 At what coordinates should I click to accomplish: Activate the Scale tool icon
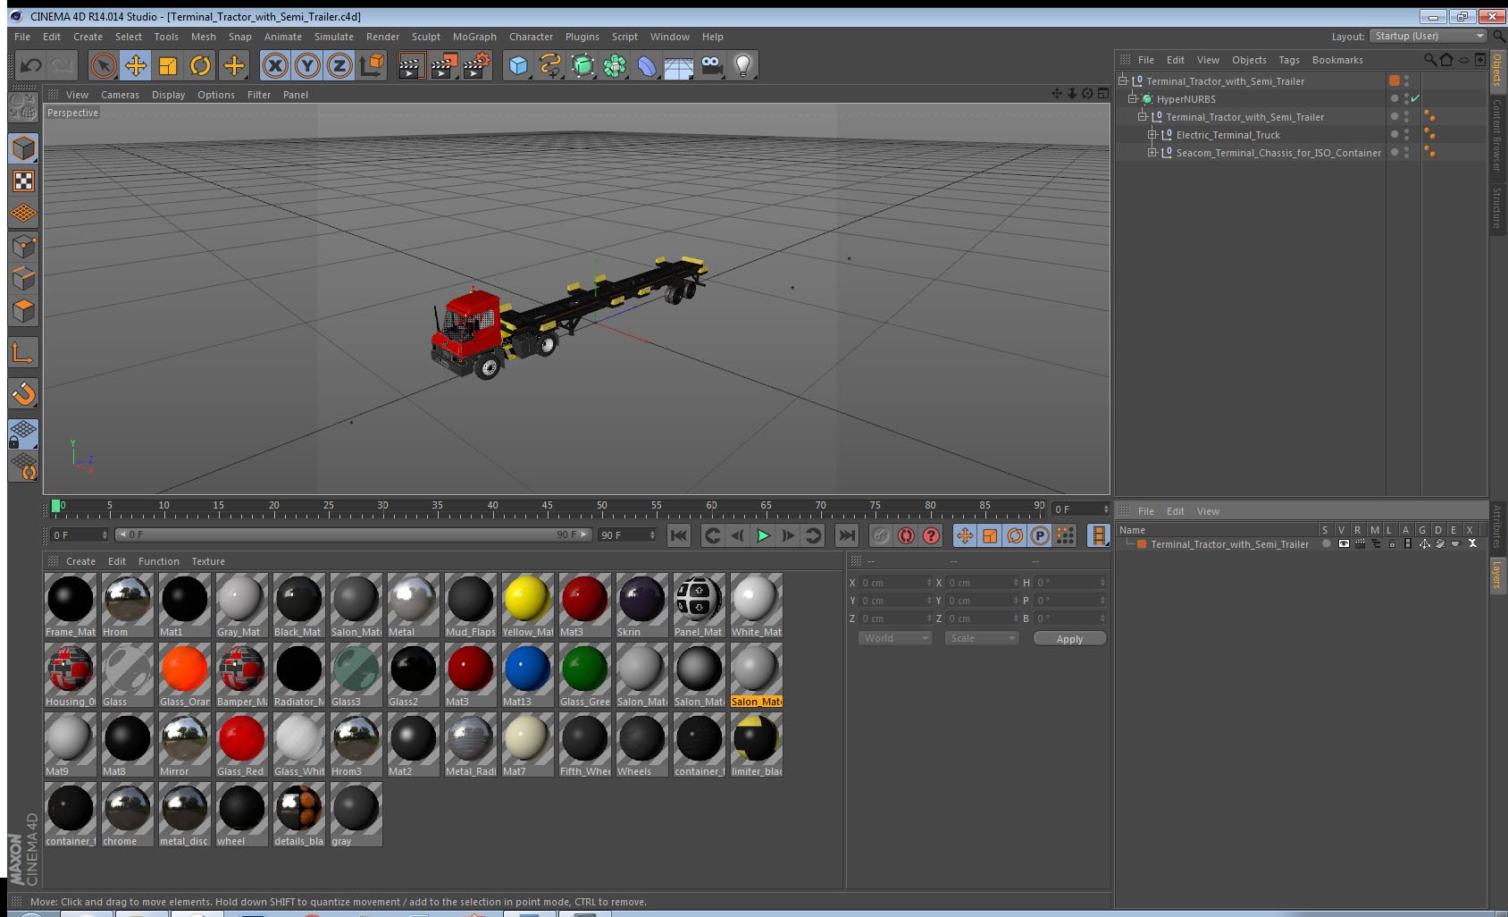point(168,65)
